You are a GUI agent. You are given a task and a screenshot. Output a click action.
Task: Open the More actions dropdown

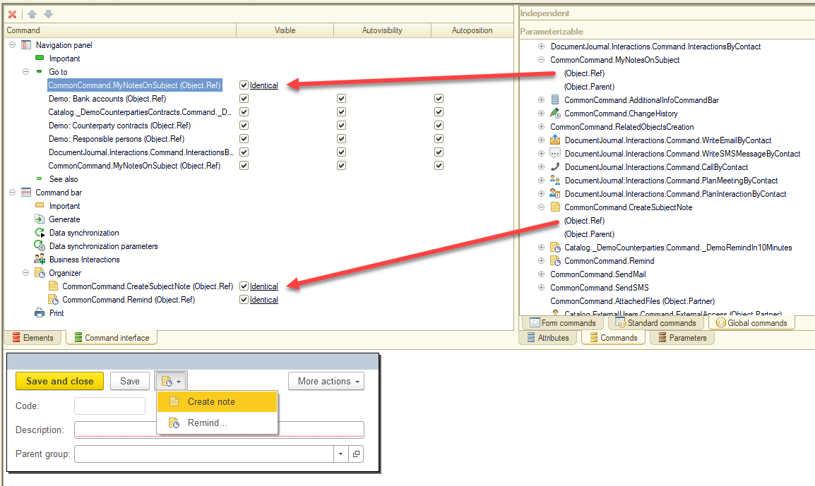[x=326, y=381]
